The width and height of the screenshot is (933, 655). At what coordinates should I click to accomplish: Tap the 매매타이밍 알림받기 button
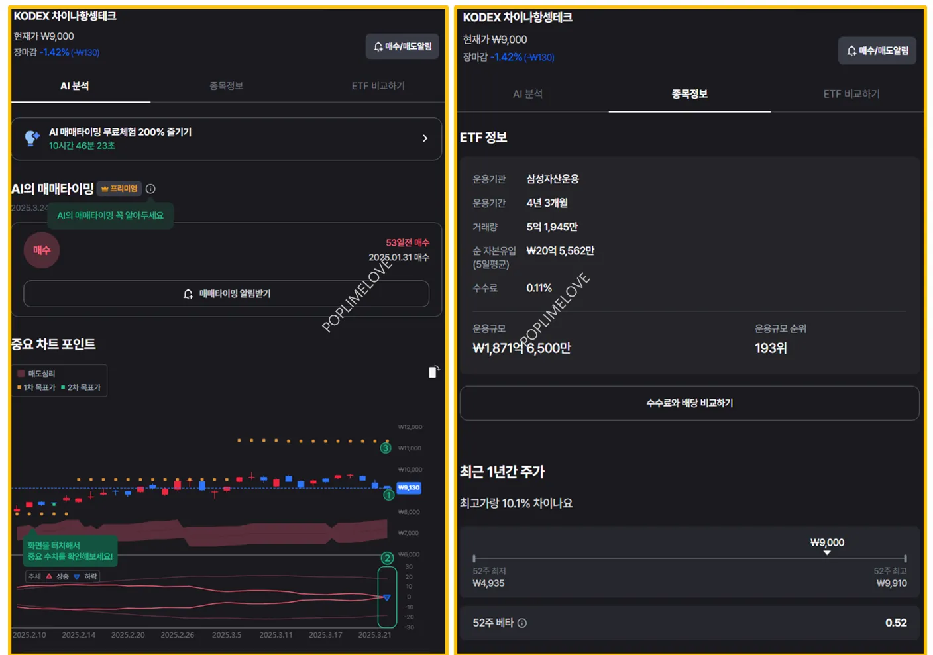click(x=227, y=294)
